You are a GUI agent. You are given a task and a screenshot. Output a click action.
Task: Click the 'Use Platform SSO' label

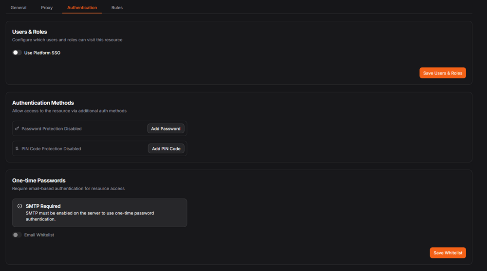(42, 53)
